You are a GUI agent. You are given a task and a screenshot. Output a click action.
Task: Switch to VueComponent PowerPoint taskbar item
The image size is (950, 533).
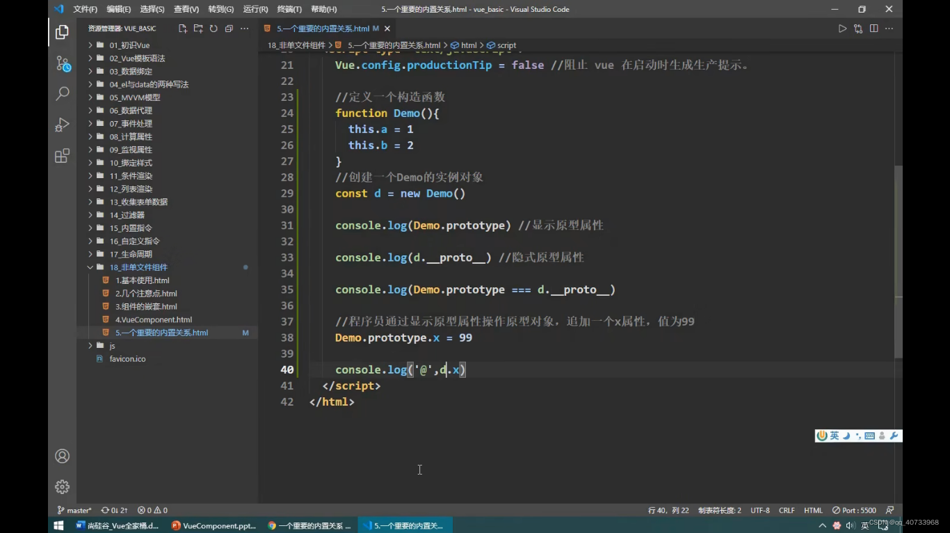click(x=214, y=525)
